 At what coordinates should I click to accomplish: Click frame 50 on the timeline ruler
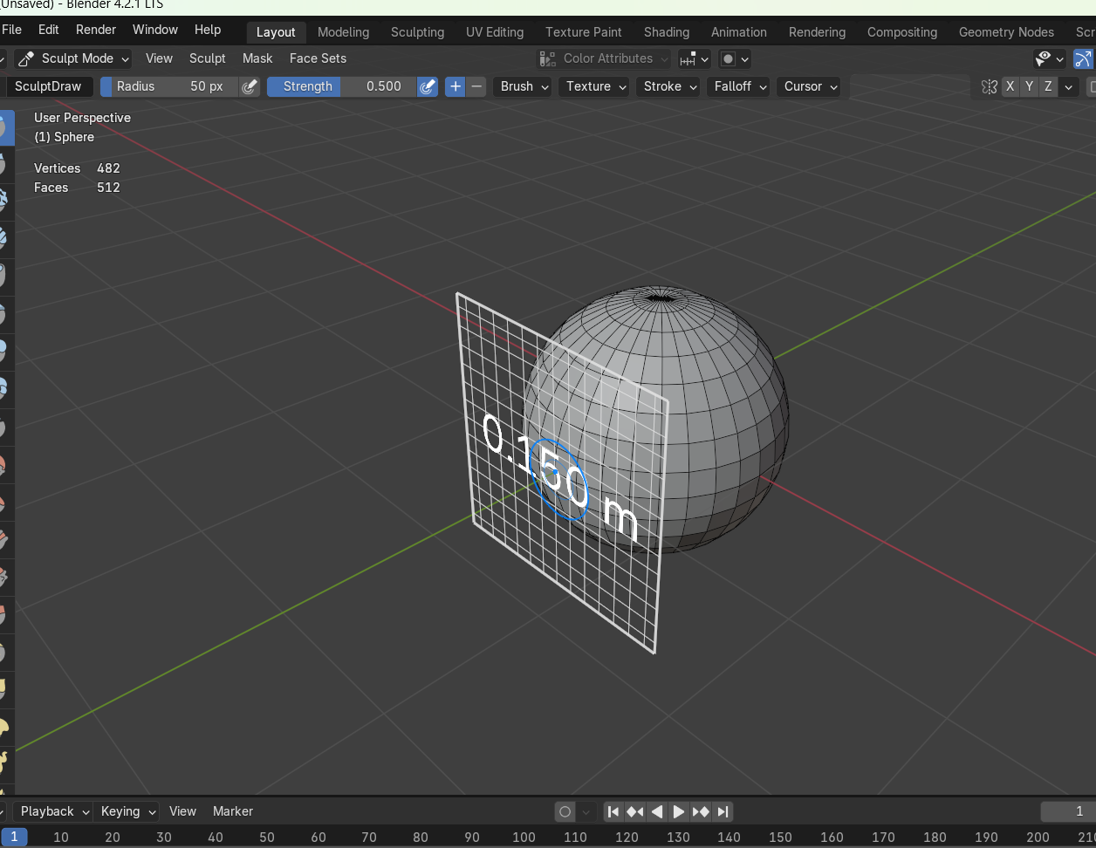(267, 838)
